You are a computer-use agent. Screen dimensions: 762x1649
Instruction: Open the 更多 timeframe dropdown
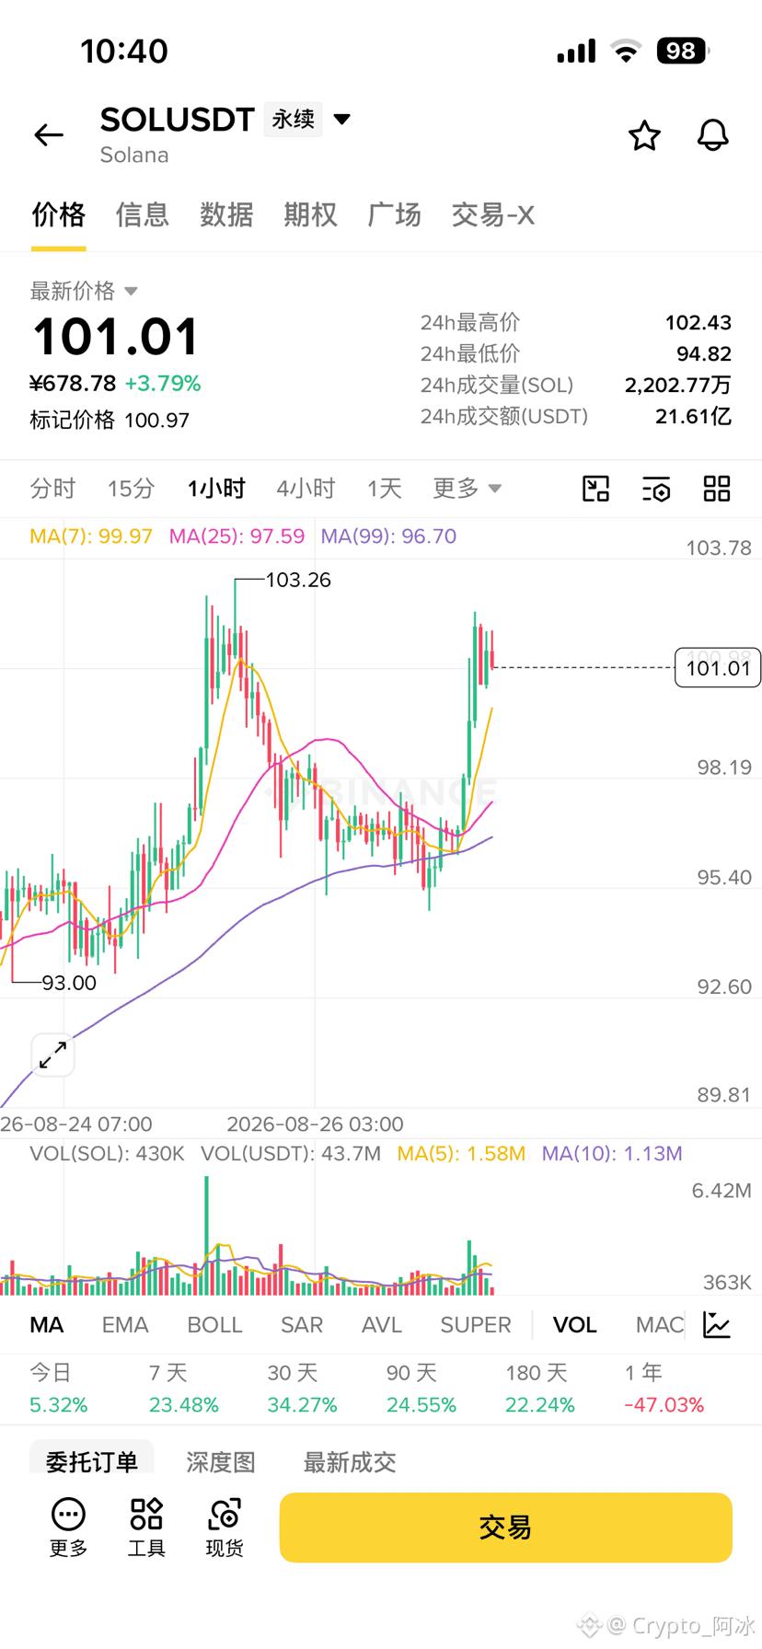[468, 489]
